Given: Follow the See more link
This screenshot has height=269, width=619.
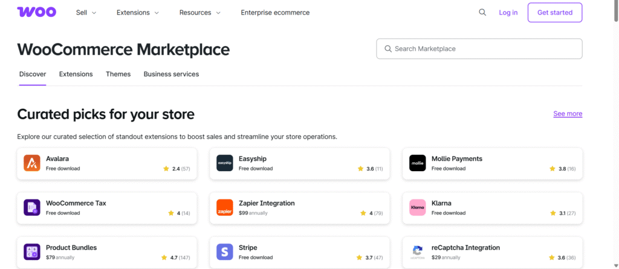Looking at the screenshot, I should tap(568, 114).
